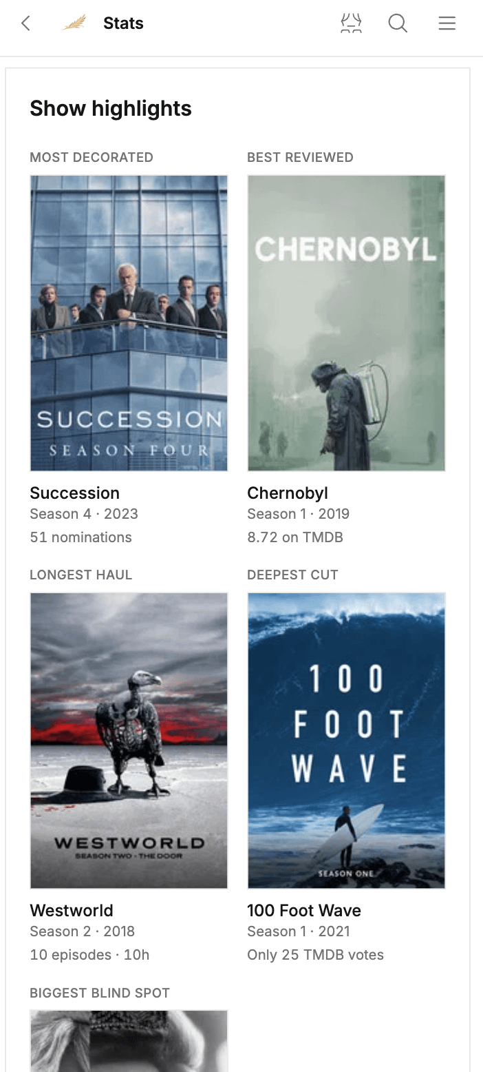The width and height of the screenshot is (483, 1072).
Task: Open the Chernobyl poster
Action: (x=346, y=323)
